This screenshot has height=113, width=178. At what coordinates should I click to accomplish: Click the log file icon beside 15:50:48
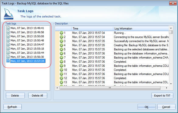8,40
